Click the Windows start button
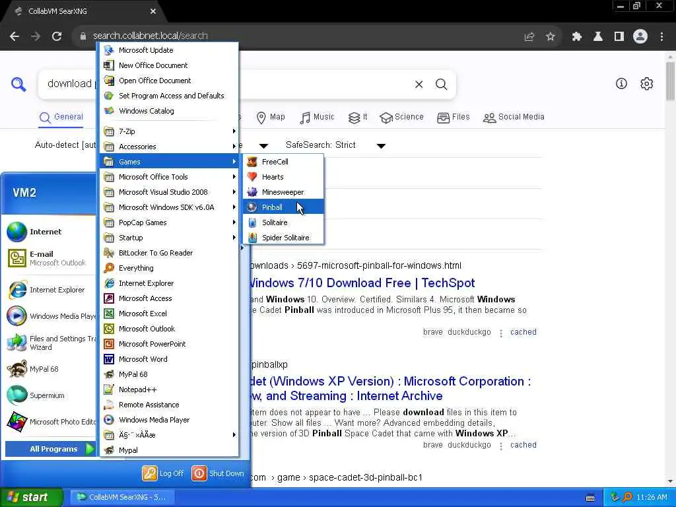 pyautogui.click(x=31, y=497)
